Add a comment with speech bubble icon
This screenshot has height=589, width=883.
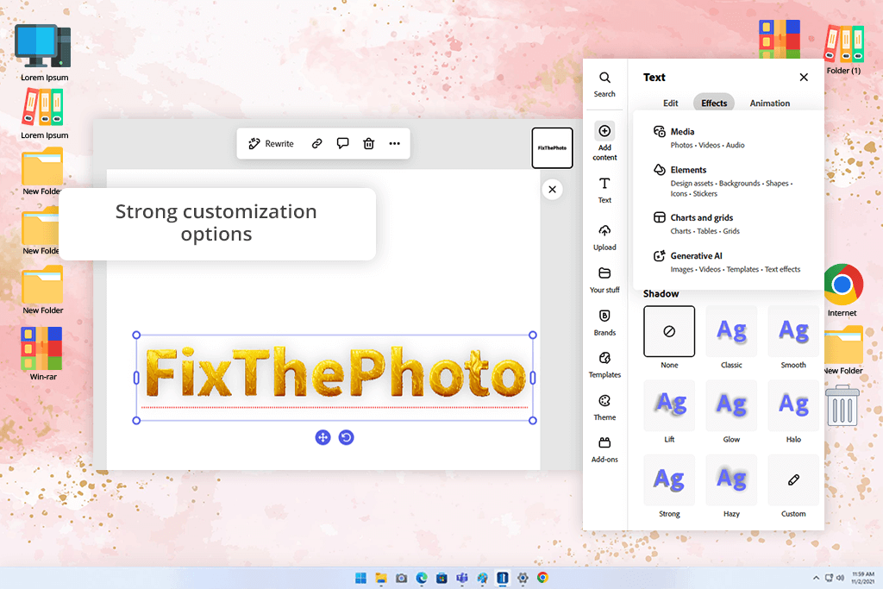coord(342,144)
